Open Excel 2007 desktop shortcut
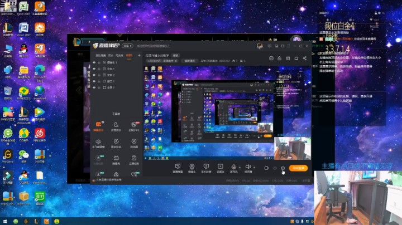This screenshot has height=225, width=402. pos(23,8)
